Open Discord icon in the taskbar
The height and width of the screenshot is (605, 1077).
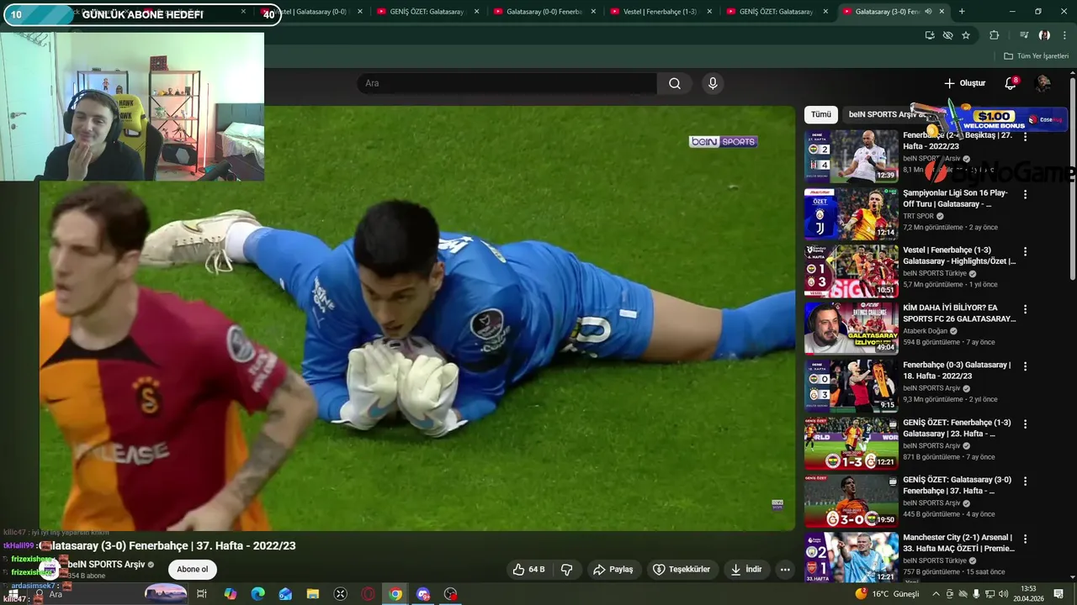pyautogui.click(x=423, y=594)
